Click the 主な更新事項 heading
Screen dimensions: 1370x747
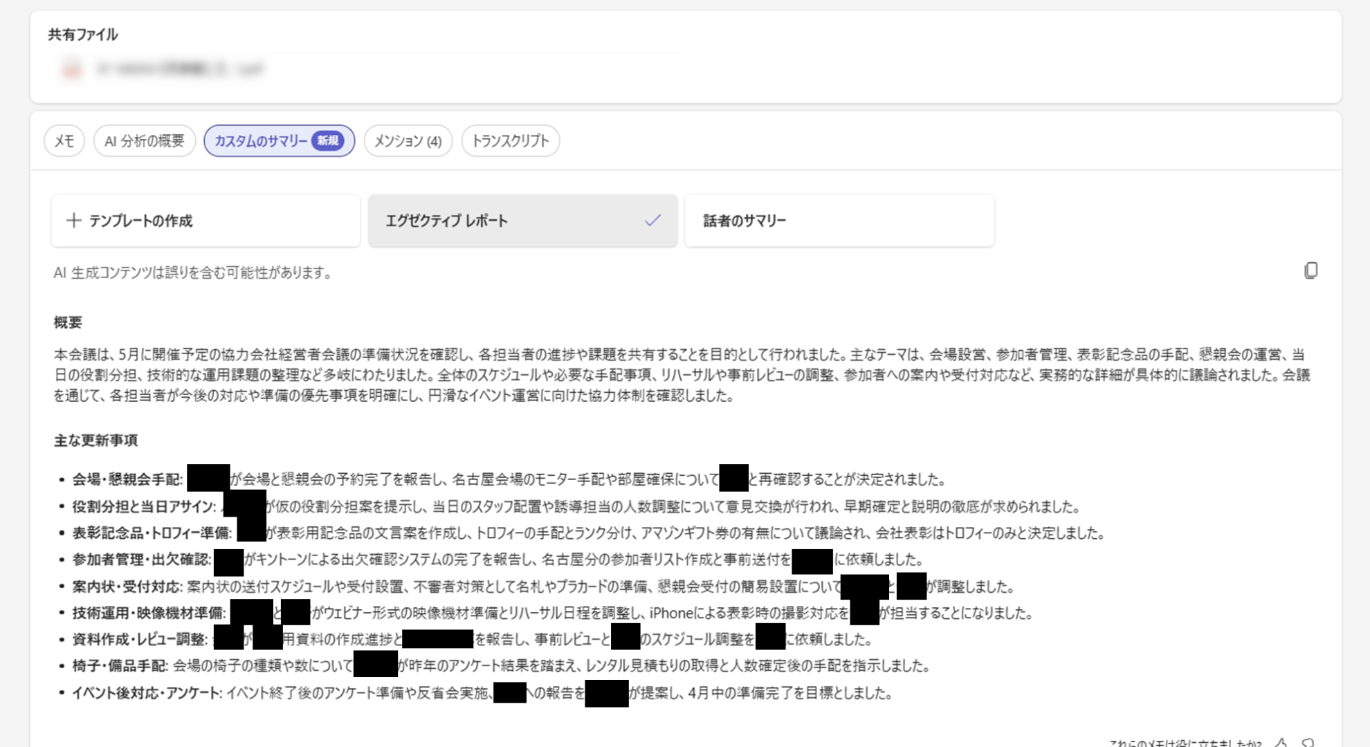click(95, 441)
